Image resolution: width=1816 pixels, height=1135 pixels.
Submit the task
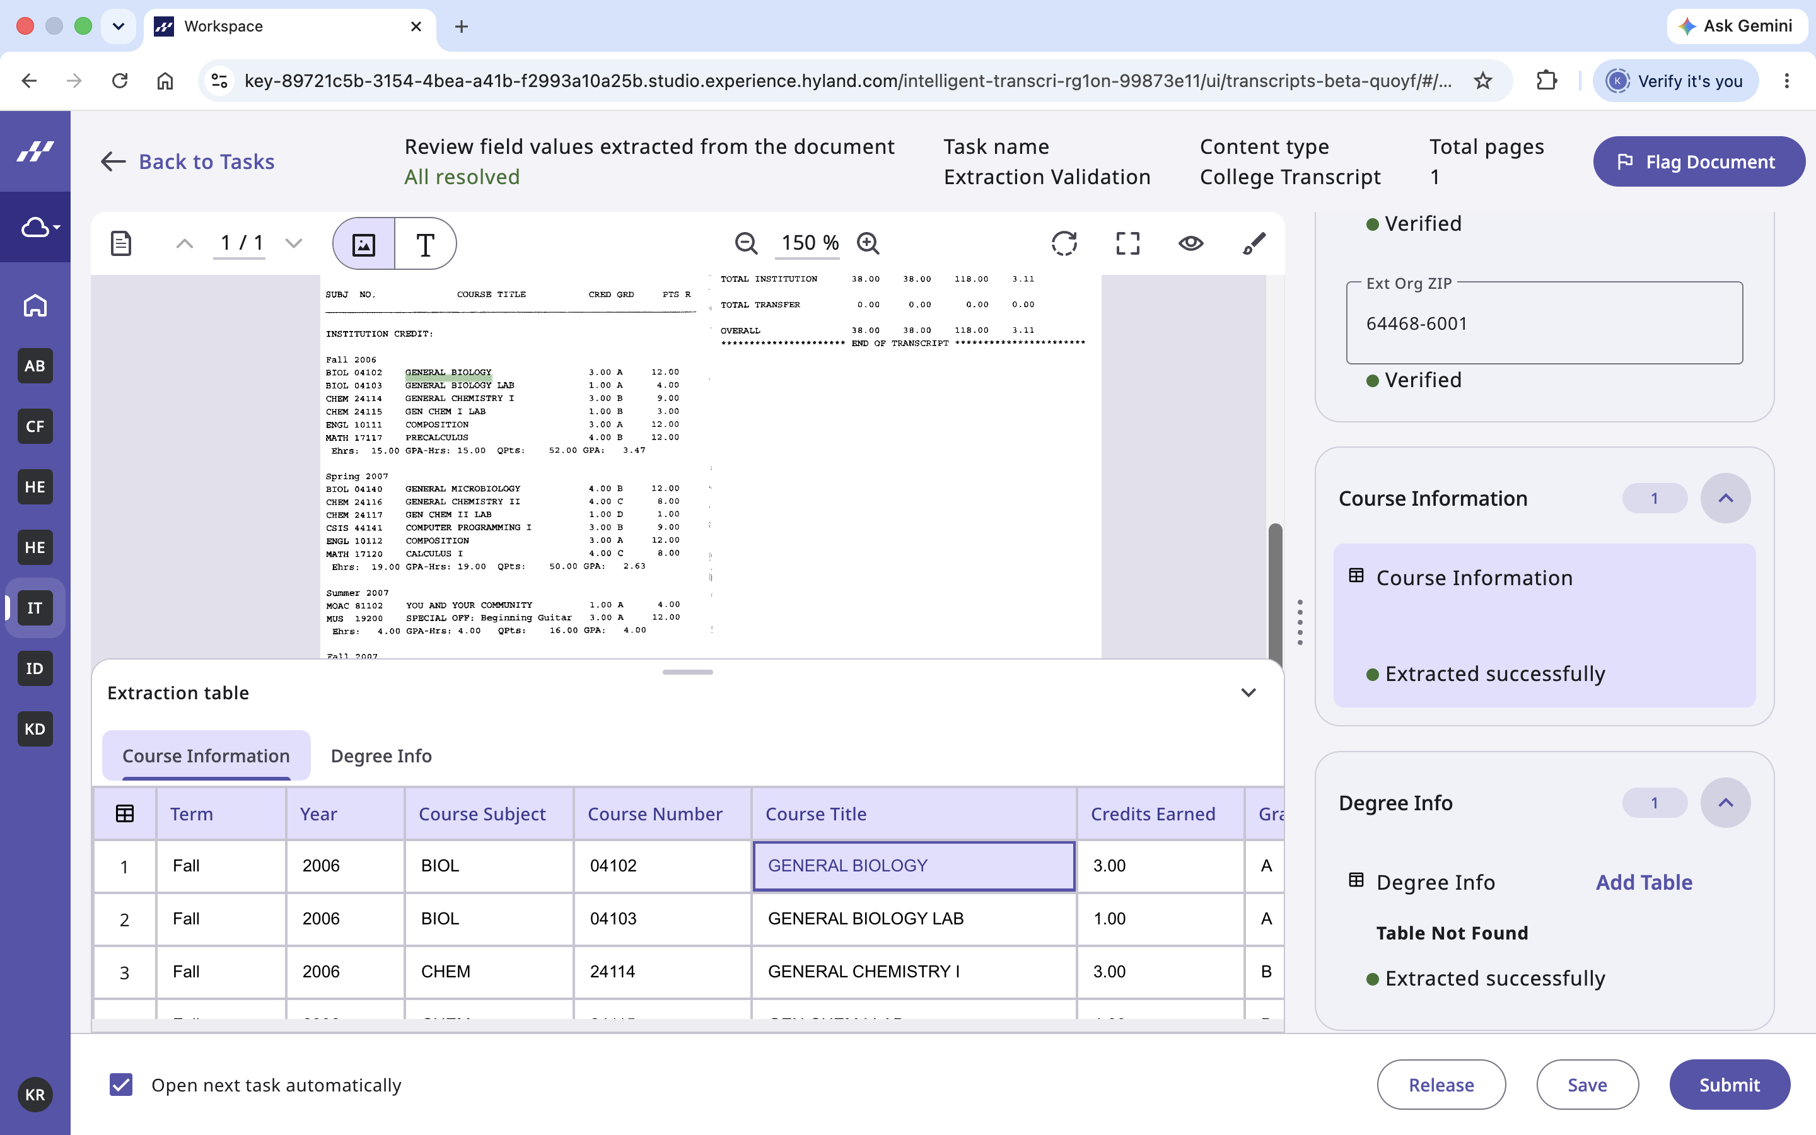click(1730, 1085)
